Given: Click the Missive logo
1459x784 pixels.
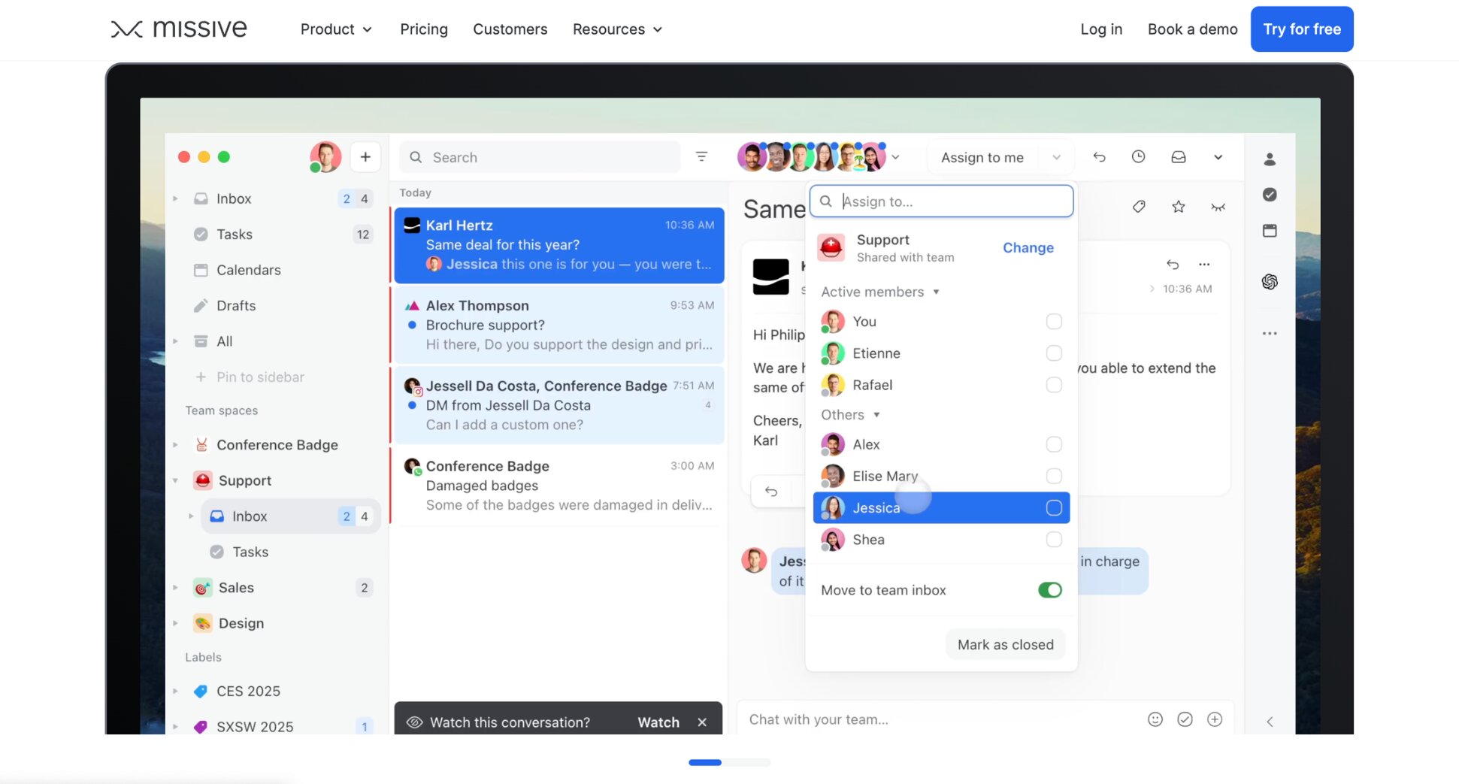Looking at the screenshot, I should pyautogui.click(x=179, y=29).
